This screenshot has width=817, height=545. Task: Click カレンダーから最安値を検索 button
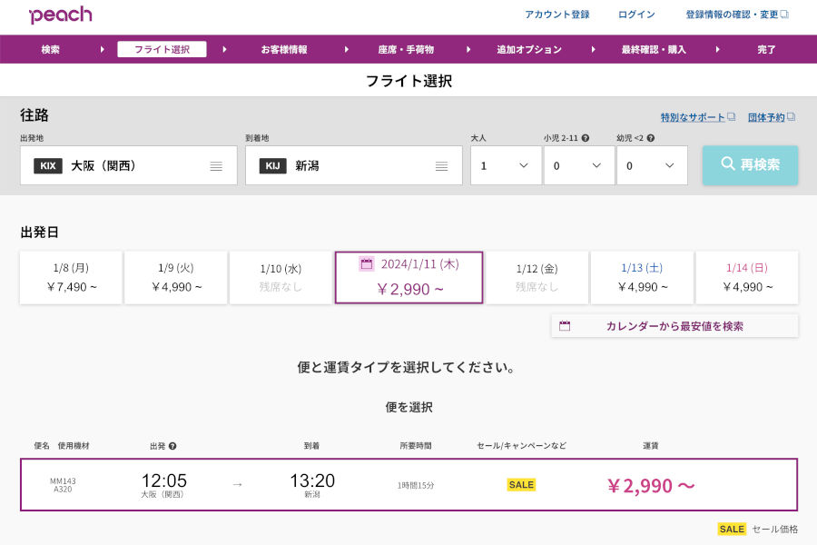point(674,326)
